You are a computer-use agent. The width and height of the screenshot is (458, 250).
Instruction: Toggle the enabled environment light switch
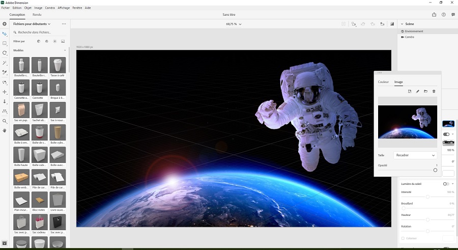click(446, 134)
